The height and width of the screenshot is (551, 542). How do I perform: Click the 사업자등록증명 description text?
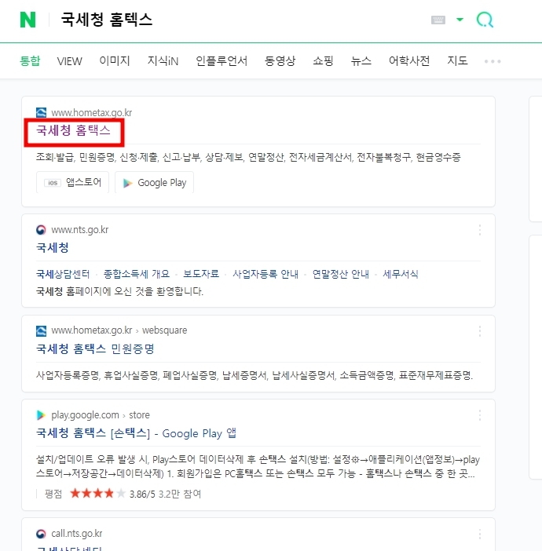tap(255, 376)
